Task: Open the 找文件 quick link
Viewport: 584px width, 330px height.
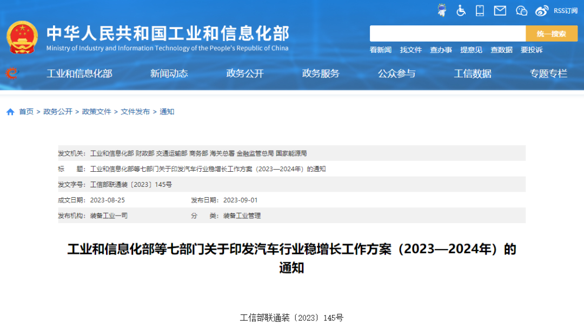Action: point(410,50)
